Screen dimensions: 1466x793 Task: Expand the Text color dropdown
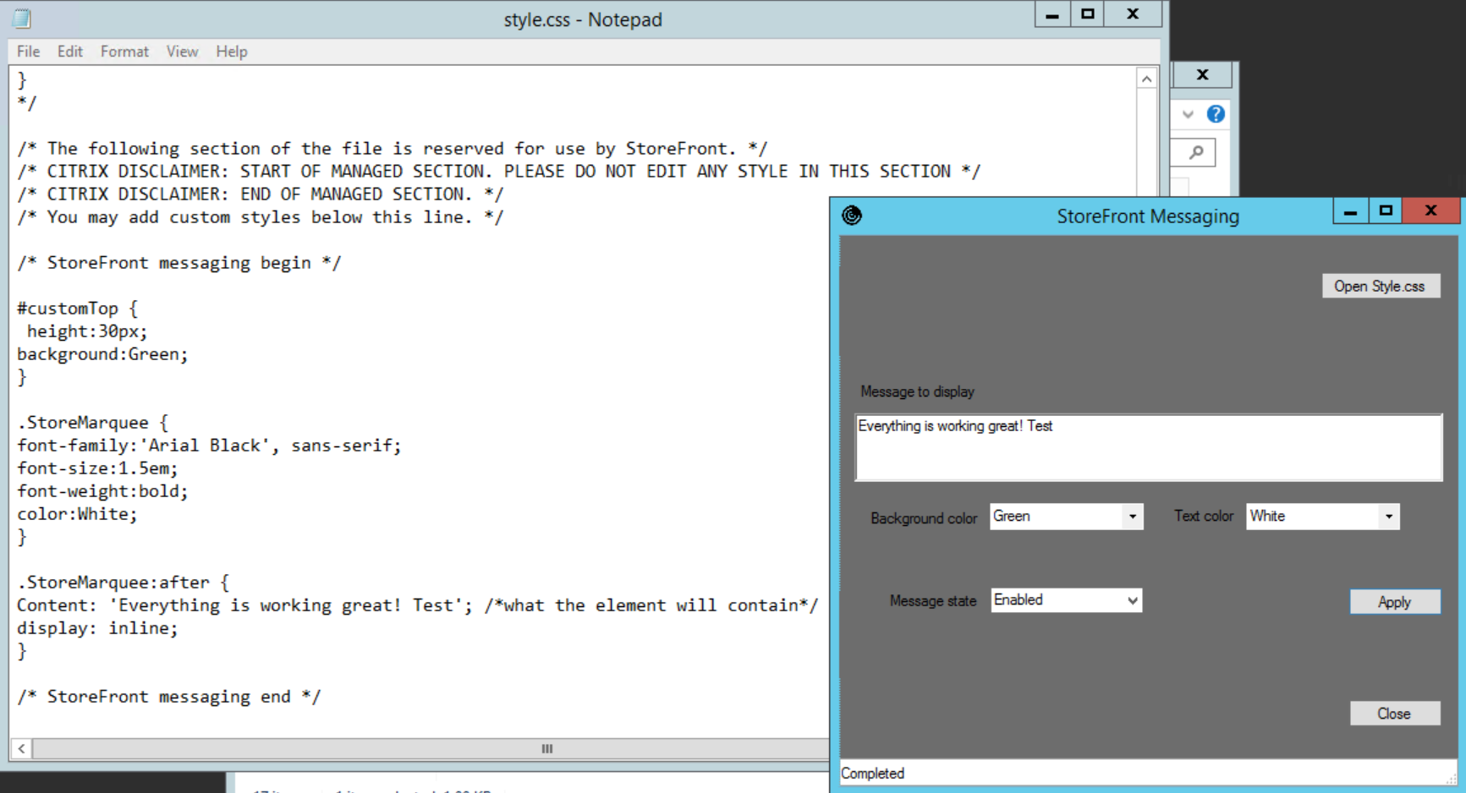tap(1388, 517)
